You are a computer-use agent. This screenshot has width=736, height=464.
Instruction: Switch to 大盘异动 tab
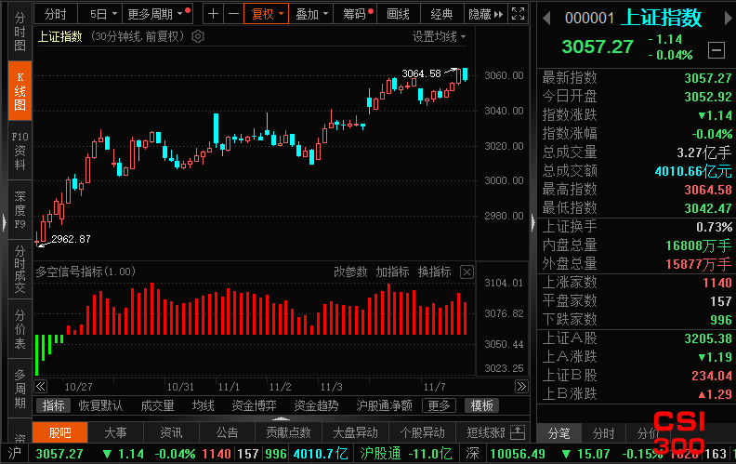pyautogui.click(x=355, y=432)
